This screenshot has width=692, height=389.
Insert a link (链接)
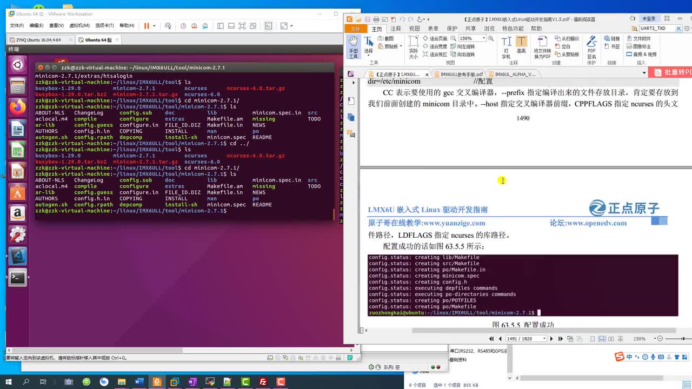pyautogui.click(x=611, y=39)
